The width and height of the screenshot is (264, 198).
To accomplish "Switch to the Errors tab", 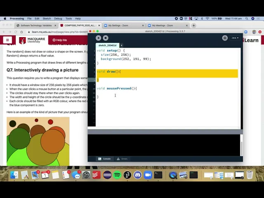I will 122,159.
